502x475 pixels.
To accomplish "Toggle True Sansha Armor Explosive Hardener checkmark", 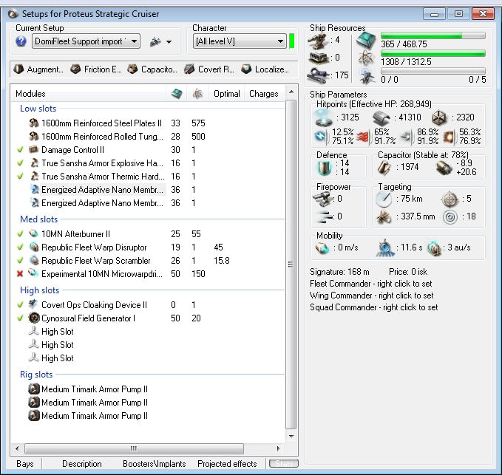I will tap(20, 163).
